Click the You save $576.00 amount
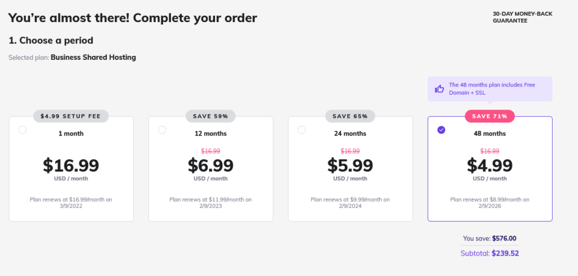Screen dimensions: 578x276 pos(504,238)
